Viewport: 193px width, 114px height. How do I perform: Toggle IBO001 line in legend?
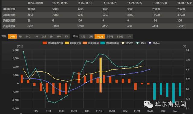[x=127, y=43]
